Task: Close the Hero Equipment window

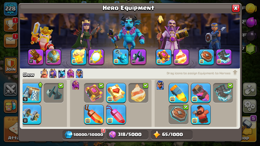Action: click(236, 8)
